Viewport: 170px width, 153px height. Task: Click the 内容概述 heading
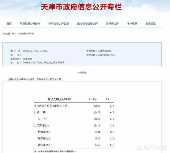pos(82,72)
